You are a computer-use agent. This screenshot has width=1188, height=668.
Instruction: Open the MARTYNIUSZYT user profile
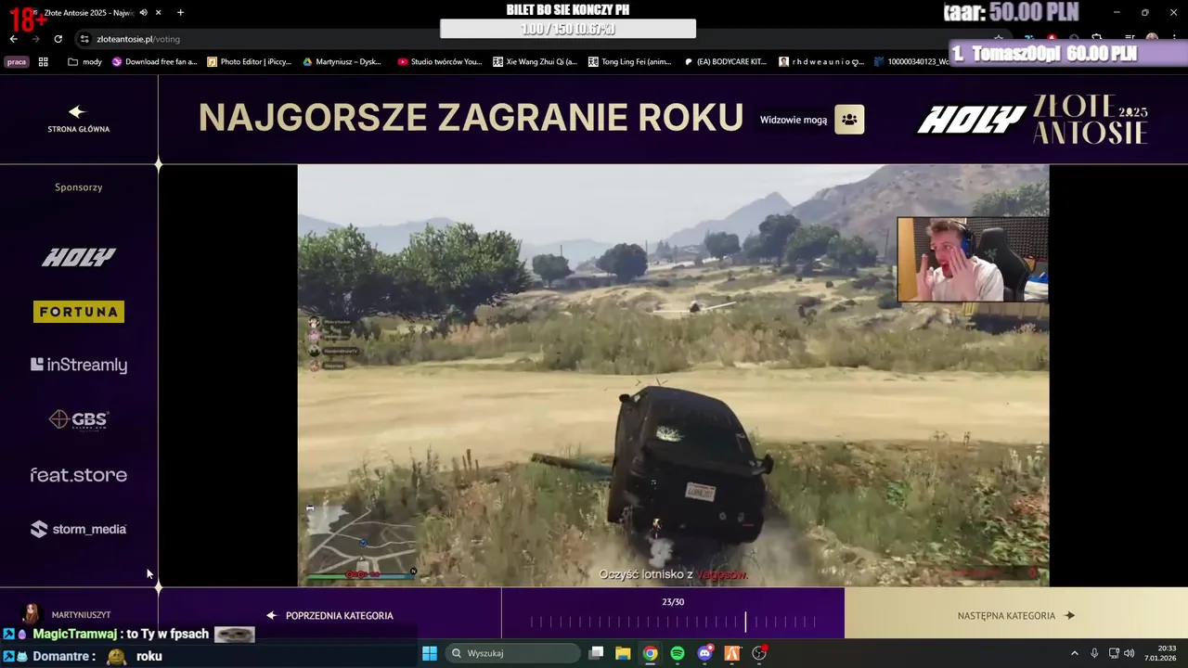(67, 614)
